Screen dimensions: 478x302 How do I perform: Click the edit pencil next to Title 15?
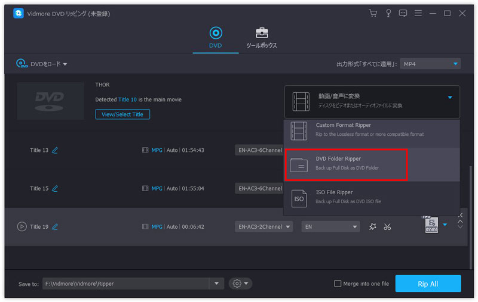click(55, 188)
